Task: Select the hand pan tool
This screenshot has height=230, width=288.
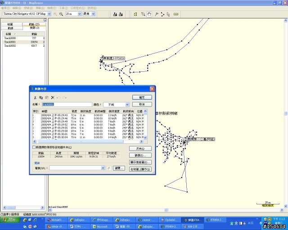Action: pos(149,14)
